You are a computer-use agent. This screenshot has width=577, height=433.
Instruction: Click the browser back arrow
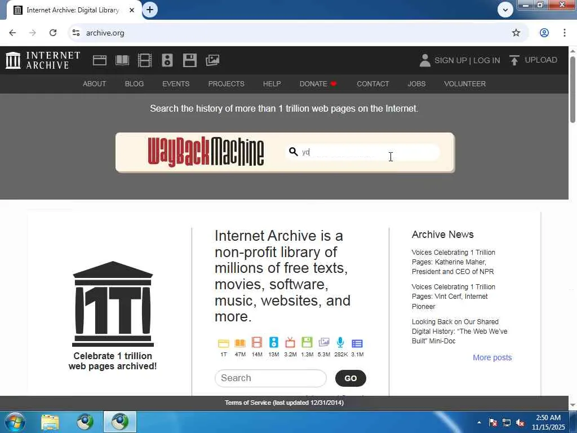tap(12, 33)
